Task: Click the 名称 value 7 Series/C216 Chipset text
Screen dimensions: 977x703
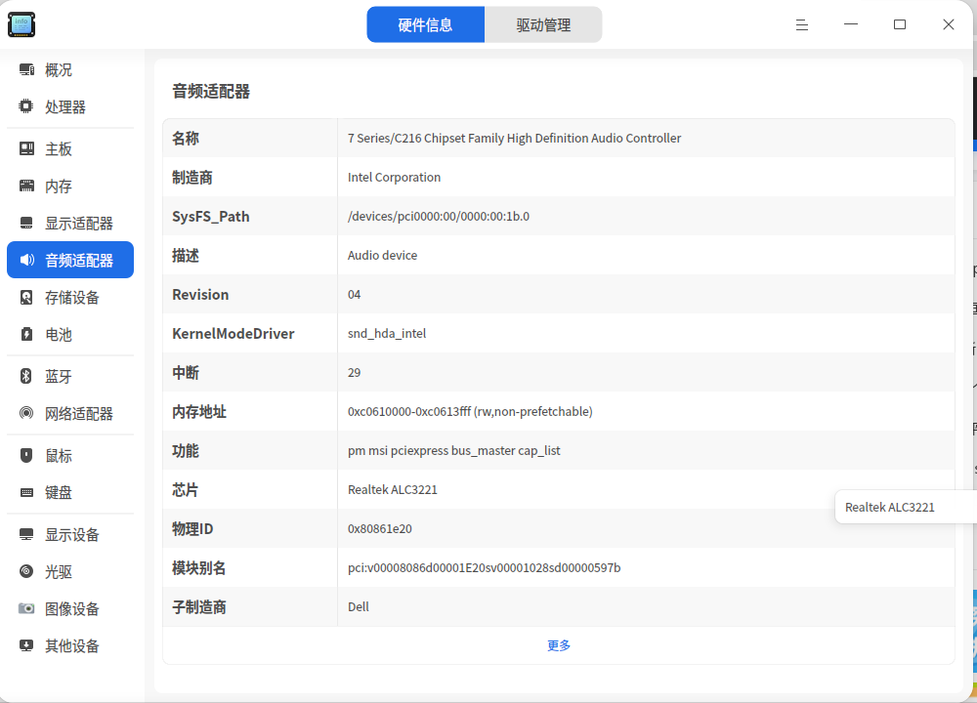Action: coord(514,139)
